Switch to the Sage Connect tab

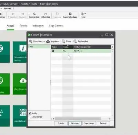click(x=56, y=26)
